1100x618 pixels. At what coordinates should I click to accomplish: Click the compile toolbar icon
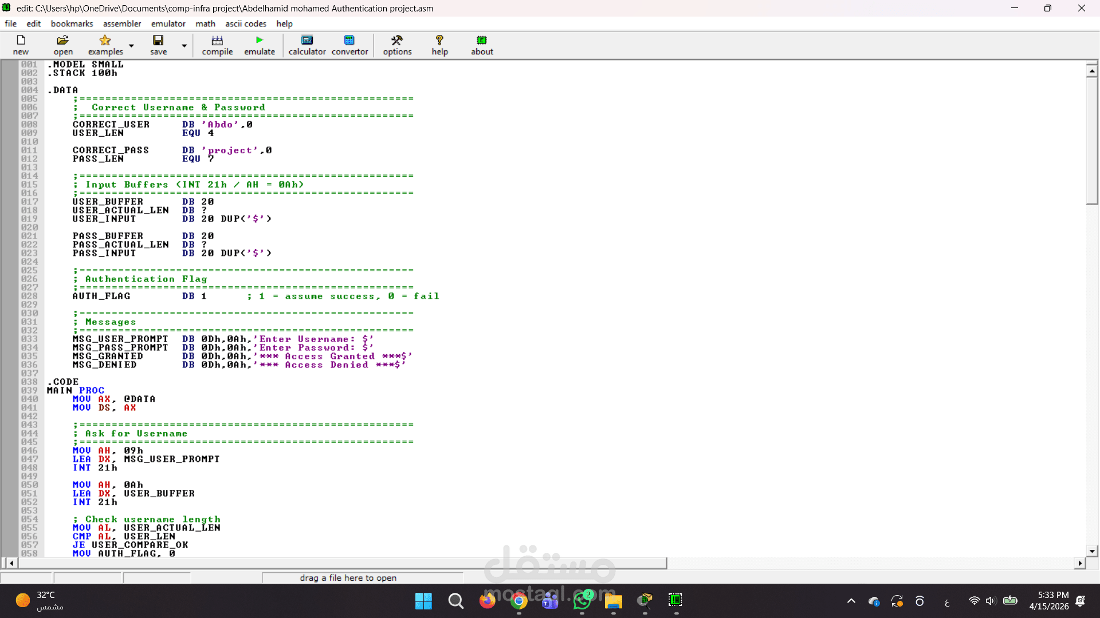point(217,40)
